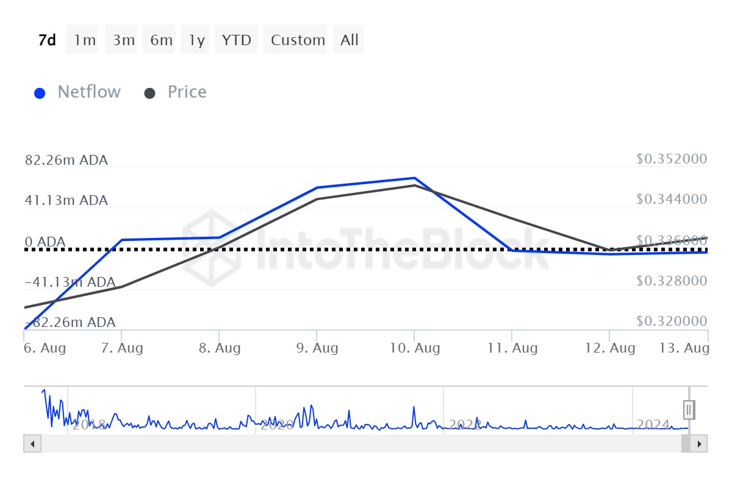
Task: Select the 7d time range
Action: [x=48, y=40]
